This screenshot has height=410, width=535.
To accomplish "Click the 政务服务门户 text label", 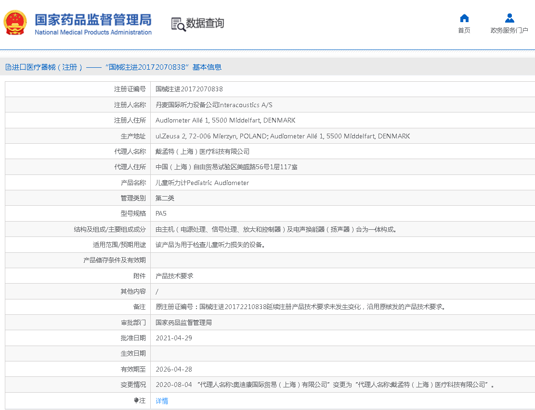I will pos(509,30).
